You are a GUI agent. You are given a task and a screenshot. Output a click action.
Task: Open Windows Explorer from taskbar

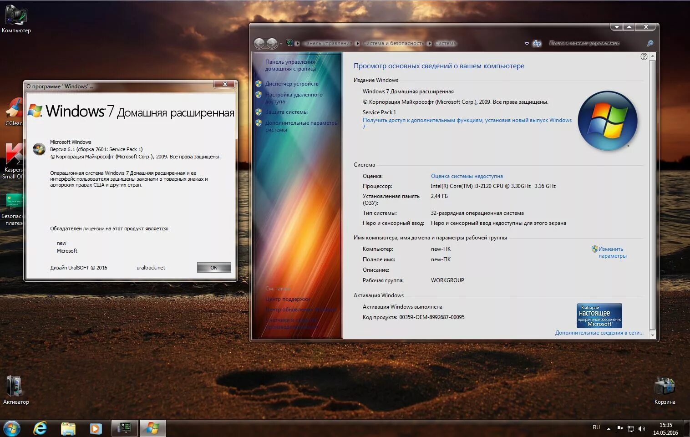[x=68, y=428]
